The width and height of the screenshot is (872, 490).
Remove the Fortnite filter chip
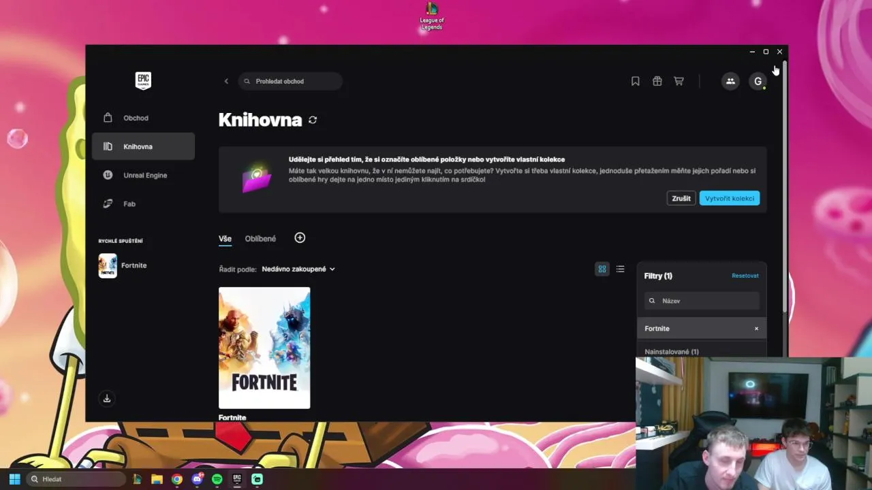click(756, 329)
